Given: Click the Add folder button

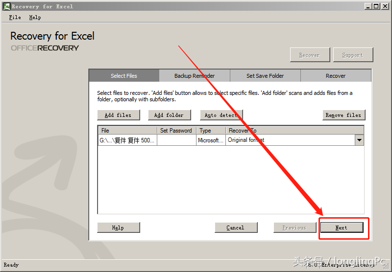Looking at the screenshot, I should 169,115.
